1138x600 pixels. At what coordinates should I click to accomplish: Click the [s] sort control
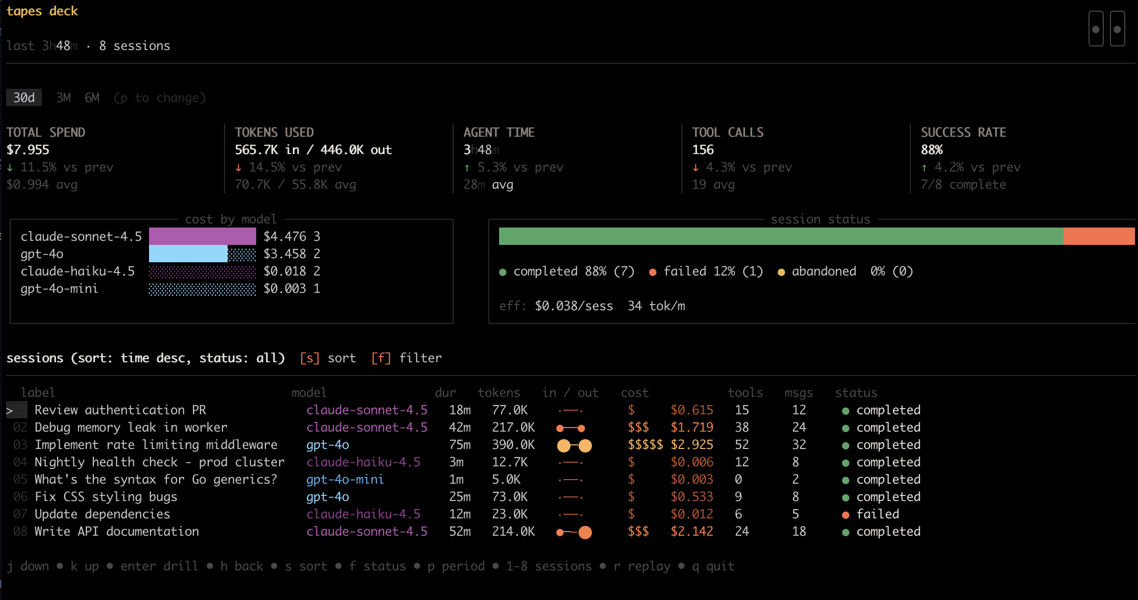pyautogui.click(x=328, y=358)
